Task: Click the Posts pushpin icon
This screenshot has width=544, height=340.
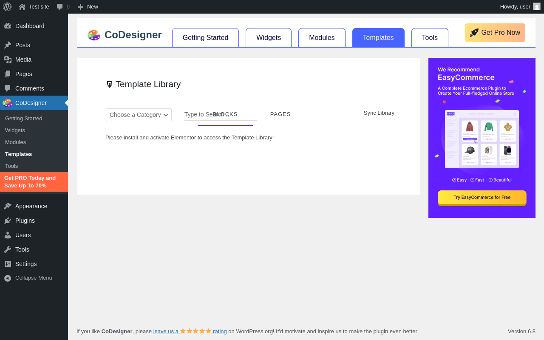Action: [x=8, y=45]
